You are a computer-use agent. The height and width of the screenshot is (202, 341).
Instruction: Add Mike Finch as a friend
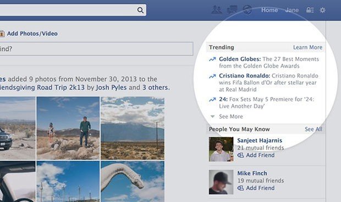coord(256,188)
